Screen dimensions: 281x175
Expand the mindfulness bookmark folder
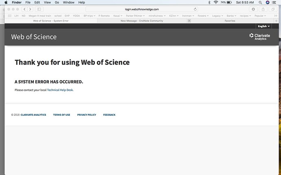[x=157, y=16]
